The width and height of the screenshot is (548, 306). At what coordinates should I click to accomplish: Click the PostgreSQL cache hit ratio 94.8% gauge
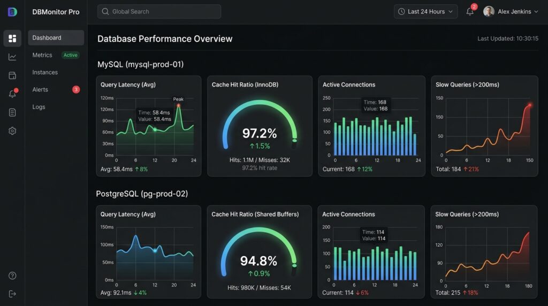tap(258, 253)
